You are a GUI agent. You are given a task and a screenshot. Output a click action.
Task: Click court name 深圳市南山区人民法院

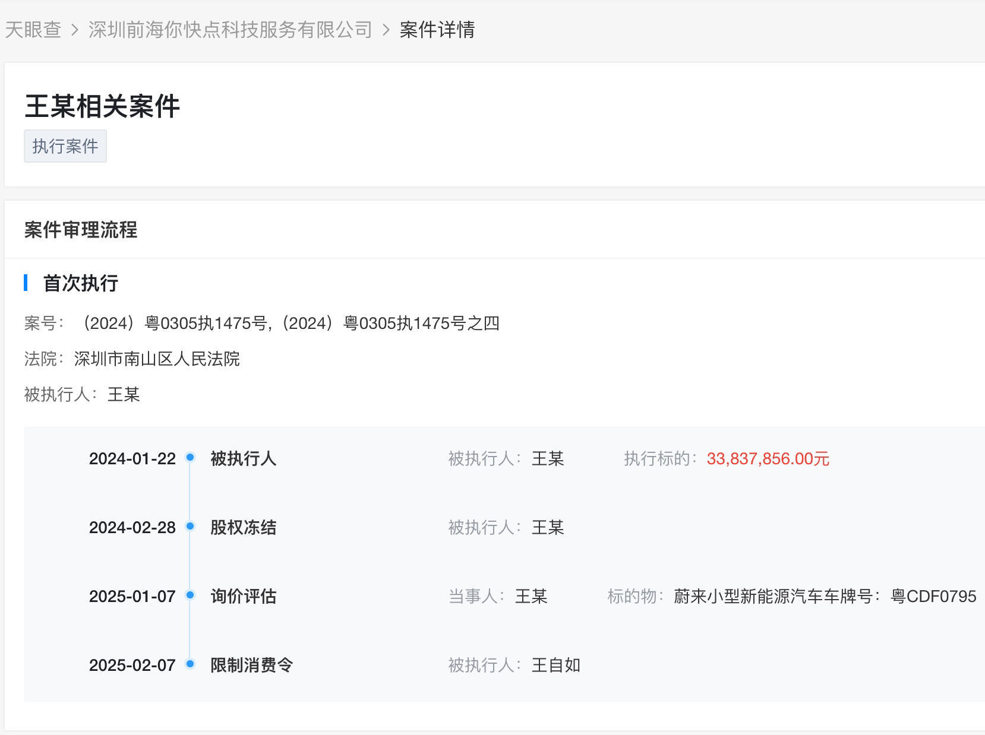click(157, 359)
